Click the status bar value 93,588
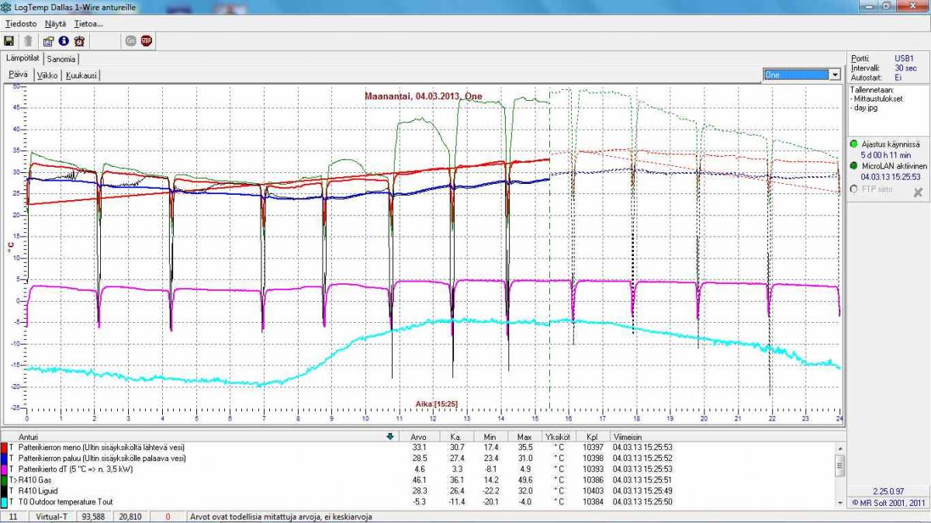This screenshot has width=931, height=523. coord(94,516)
